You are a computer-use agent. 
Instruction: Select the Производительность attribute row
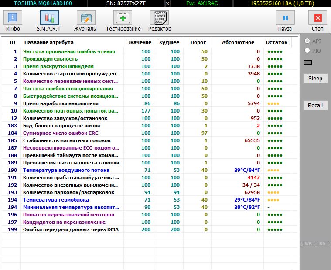tap(149, 59)
